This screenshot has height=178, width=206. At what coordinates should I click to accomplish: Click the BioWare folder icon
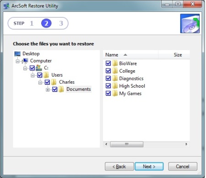pos(115,63)
